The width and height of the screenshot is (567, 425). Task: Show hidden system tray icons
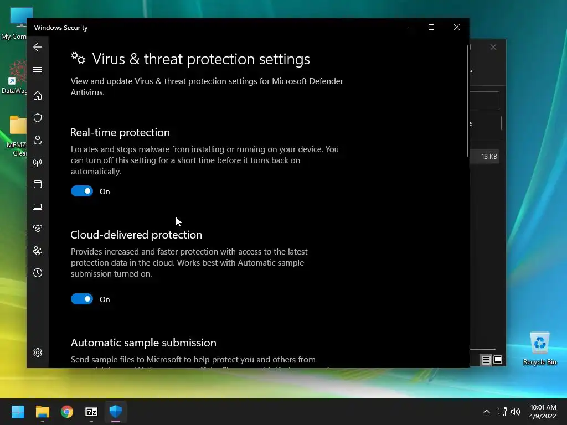click(x=487, y=412)
